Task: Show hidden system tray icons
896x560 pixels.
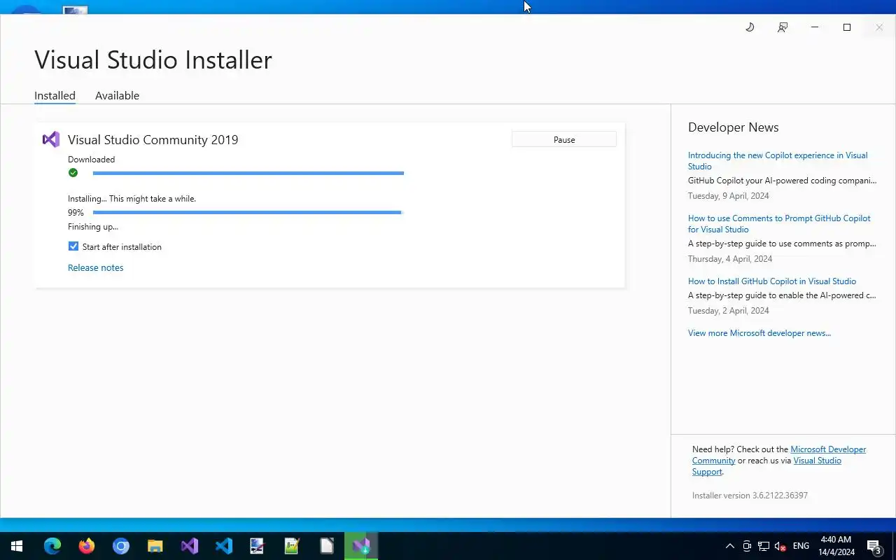Action: tap(729, 546)
